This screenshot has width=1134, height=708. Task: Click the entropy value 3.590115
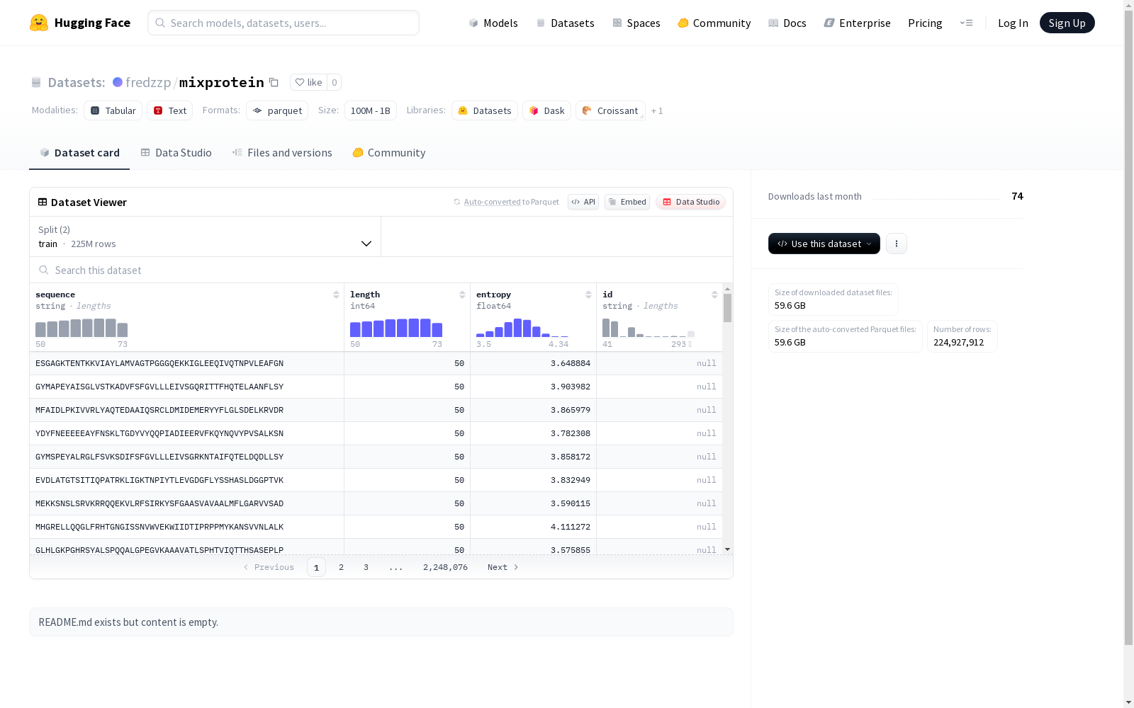(571, 503)
